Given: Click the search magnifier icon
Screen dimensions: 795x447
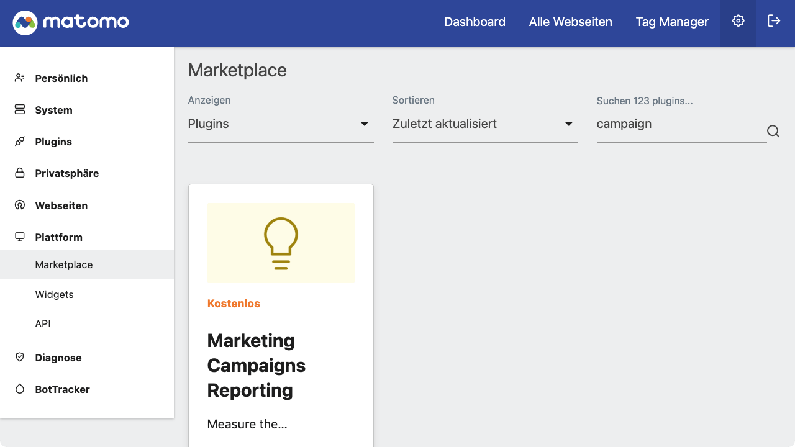Looking at the screenshot, I should coord(773,131).
